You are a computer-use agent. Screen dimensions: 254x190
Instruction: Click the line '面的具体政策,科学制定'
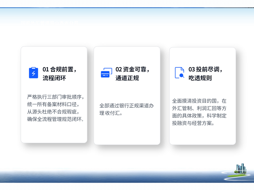(199, 116)
